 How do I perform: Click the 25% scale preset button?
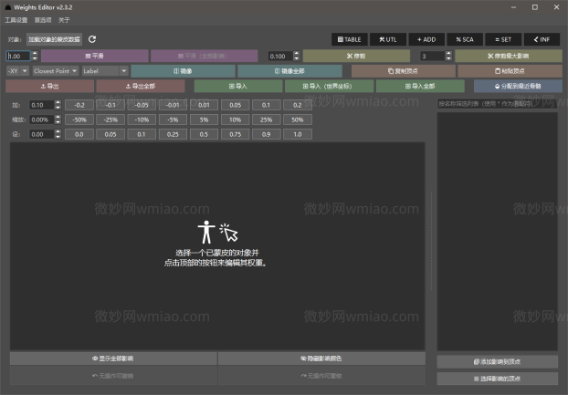267,120
